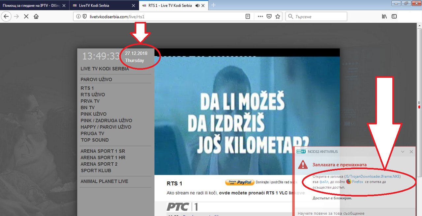Open RTS 1 channel in sidebar

point(87,88)
